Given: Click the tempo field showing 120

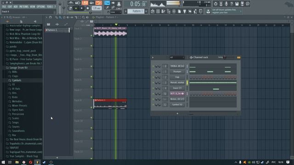Looking at the screenshot, I should (97, 8).
